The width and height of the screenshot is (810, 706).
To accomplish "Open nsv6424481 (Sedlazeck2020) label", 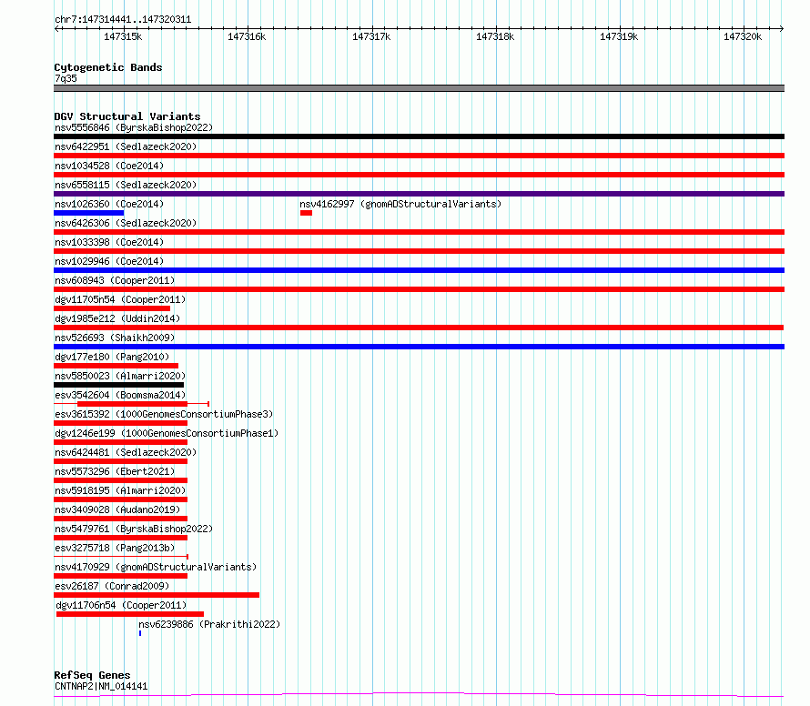I will [x=126, y=452].
